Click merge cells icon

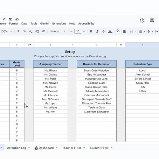click(131, 31)
